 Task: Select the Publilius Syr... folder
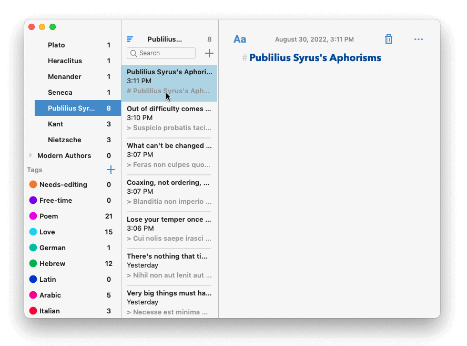point(78,108)
